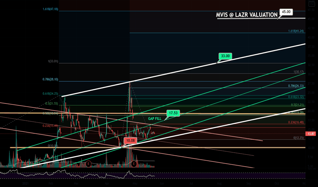Click the Fibonacci label 0.236(16.48)

point(296,122)
